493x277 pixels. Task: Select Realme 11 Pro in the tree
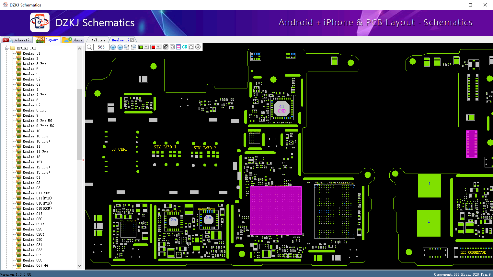[35, 152]
